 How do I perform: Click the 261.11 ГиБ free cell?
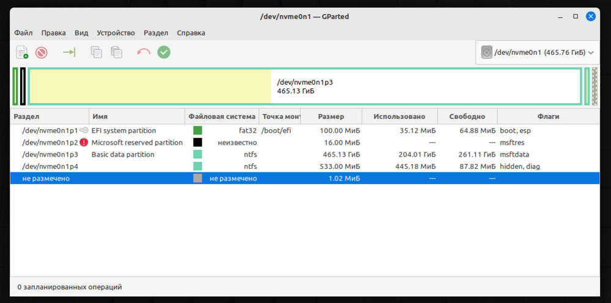(477, 155)
